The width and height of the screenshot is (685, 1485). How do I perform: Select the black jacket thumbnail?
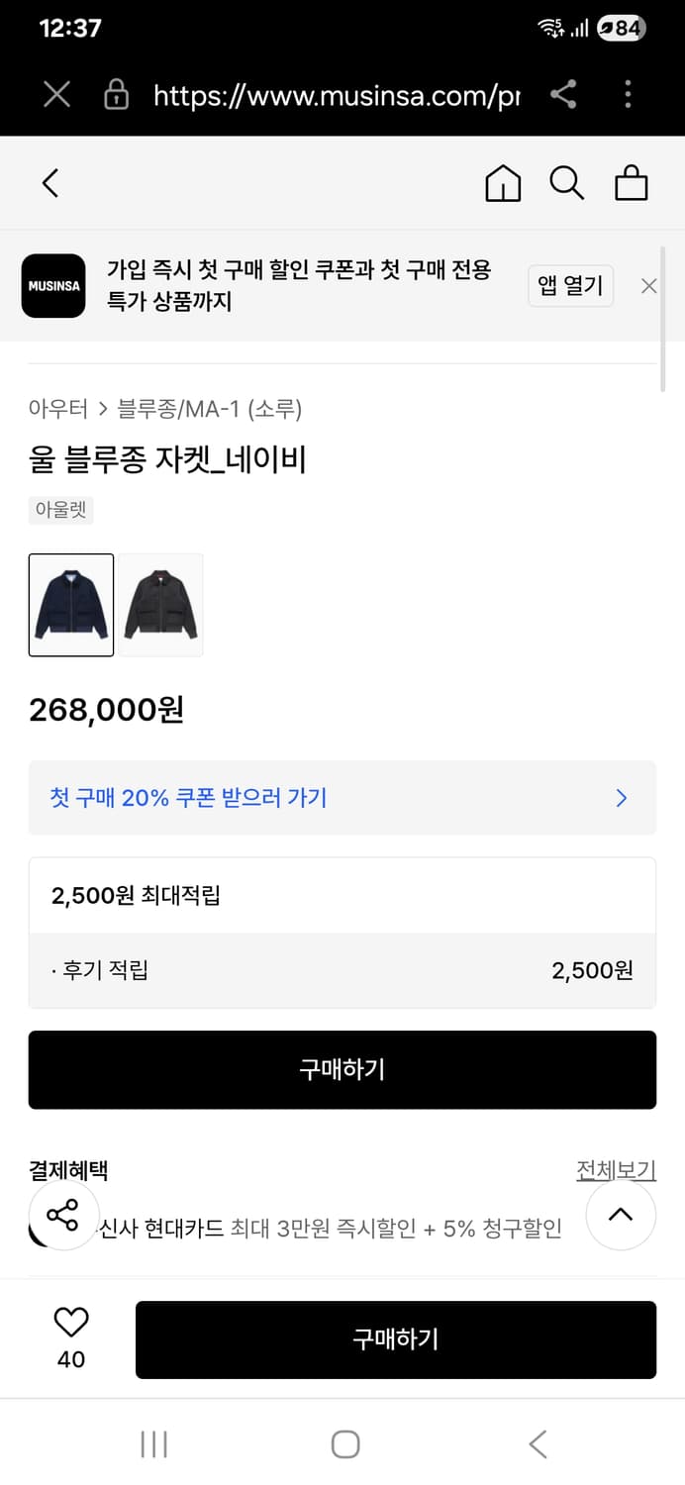pyautogui.click(x=160, y=605)
